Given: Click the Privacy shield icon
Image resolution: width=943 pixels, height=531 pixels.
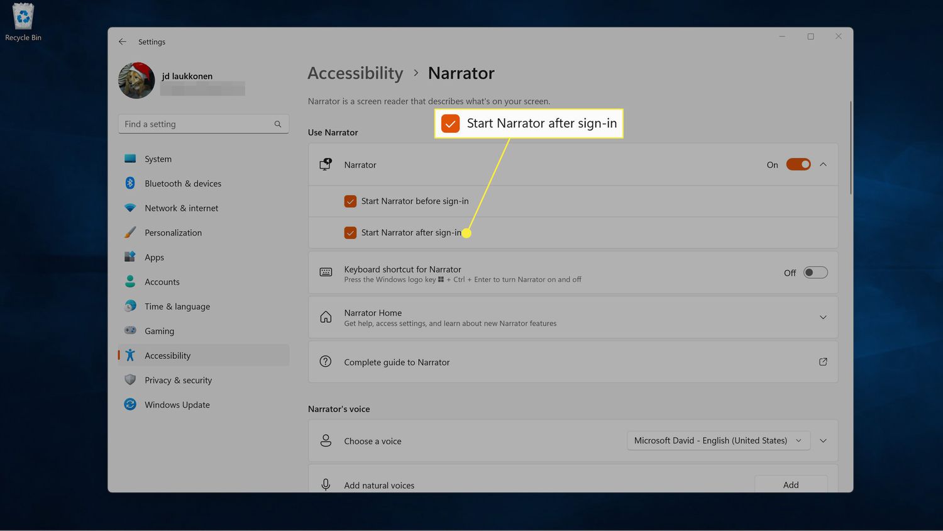Looking at the screenshot, I should pos(130,379).
